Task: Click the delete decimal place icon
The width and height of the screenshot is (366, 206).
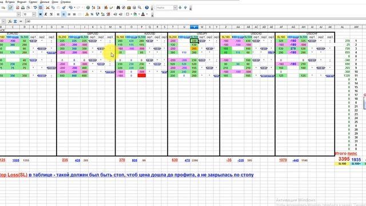Action: [x=108, y=14]
